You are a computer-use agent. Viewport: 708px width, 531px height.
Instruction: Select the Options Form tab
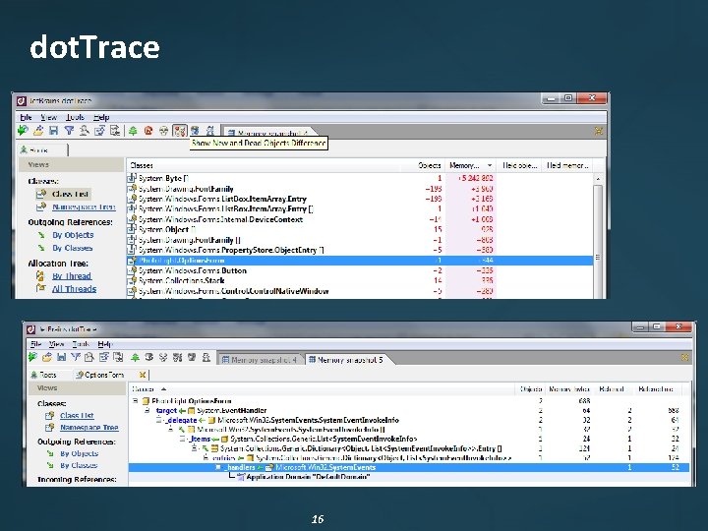(99, 375)
